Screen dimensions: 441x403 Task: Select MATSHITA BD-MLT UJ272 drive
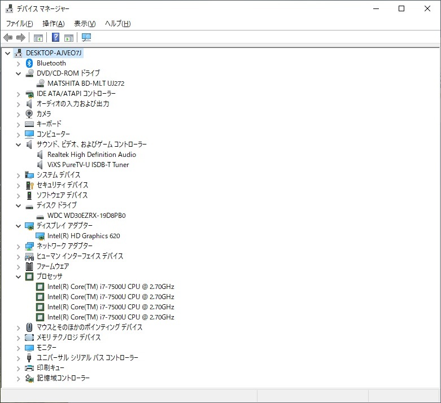[86, 84]
